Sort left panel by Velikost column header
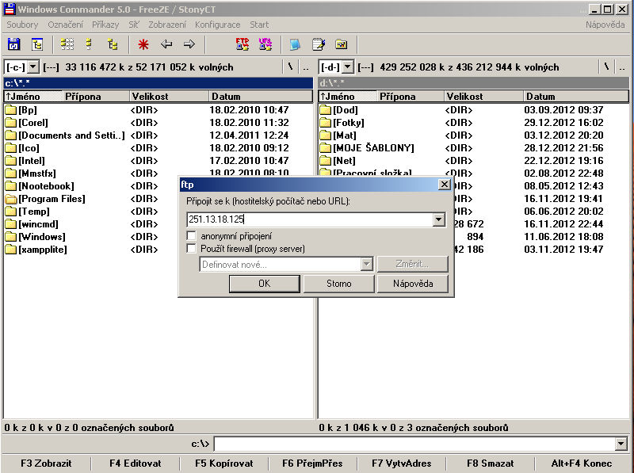This screenshot has height=473, width=634. [x=169, y=97]
